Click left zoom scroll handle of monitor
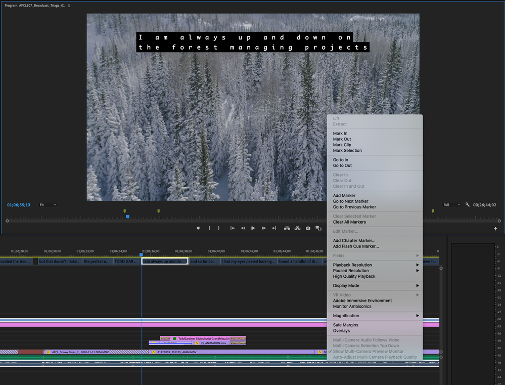The height and width of the screenshot is (385, 505). [x=7, y=221]
